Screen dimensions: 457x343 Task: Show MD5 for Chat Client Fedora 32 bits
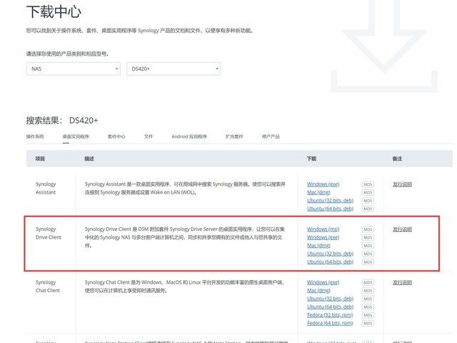pyautogui.click(x=368, y=315)
